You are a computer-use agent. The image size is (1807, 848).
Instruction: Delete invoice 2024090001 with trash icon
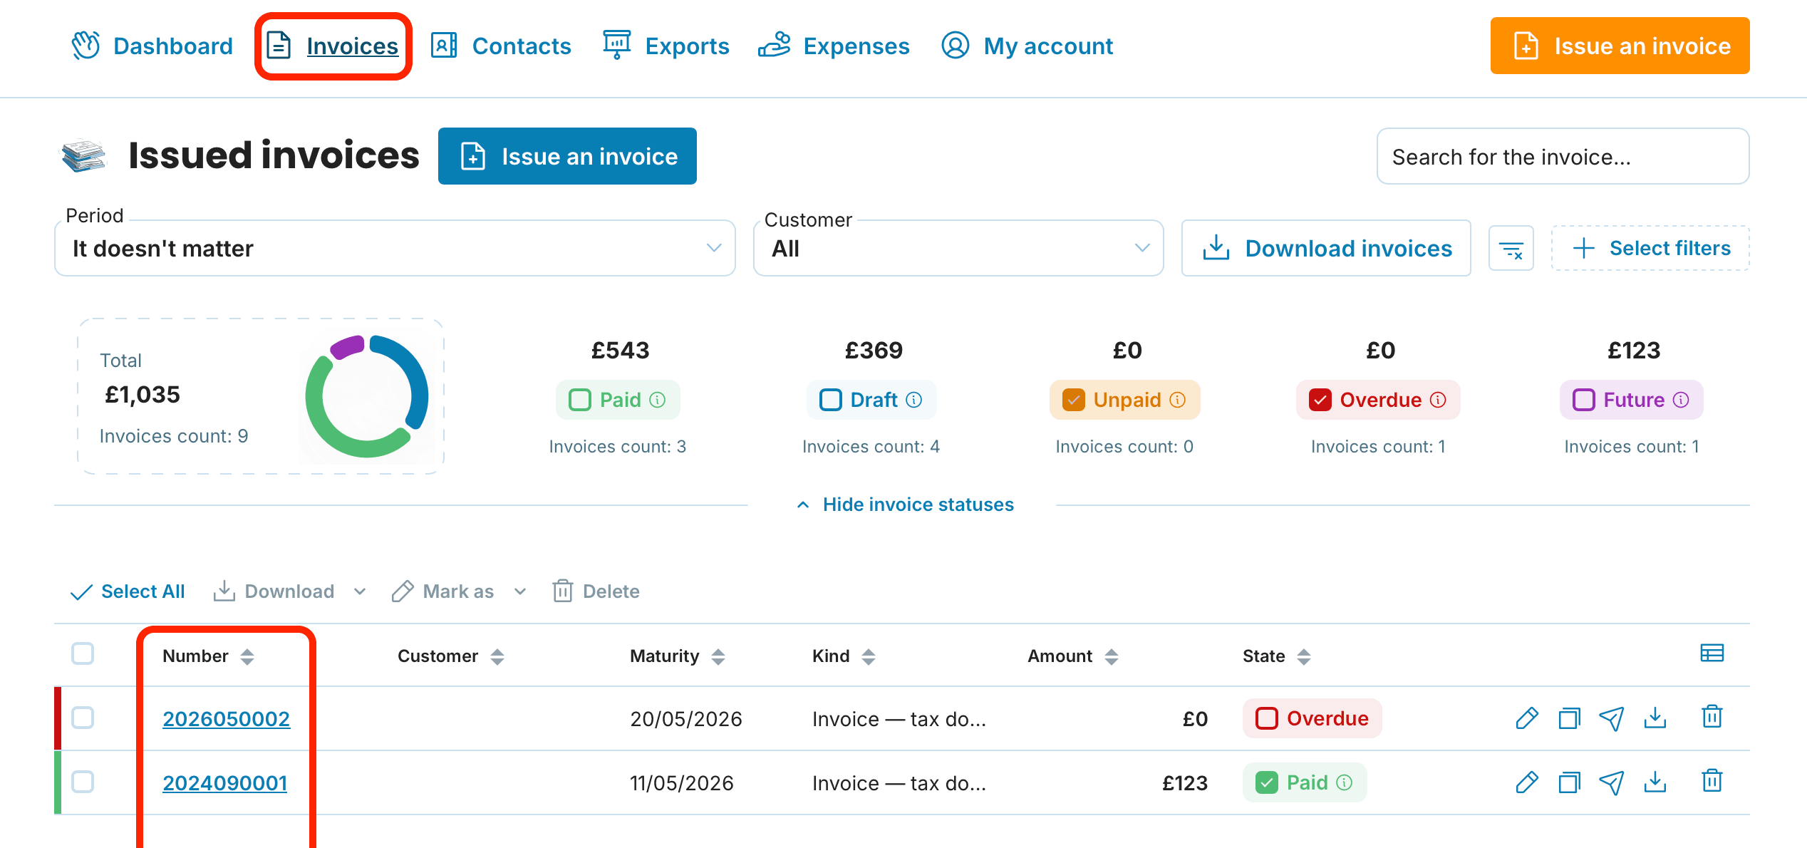pos(1712,780)
